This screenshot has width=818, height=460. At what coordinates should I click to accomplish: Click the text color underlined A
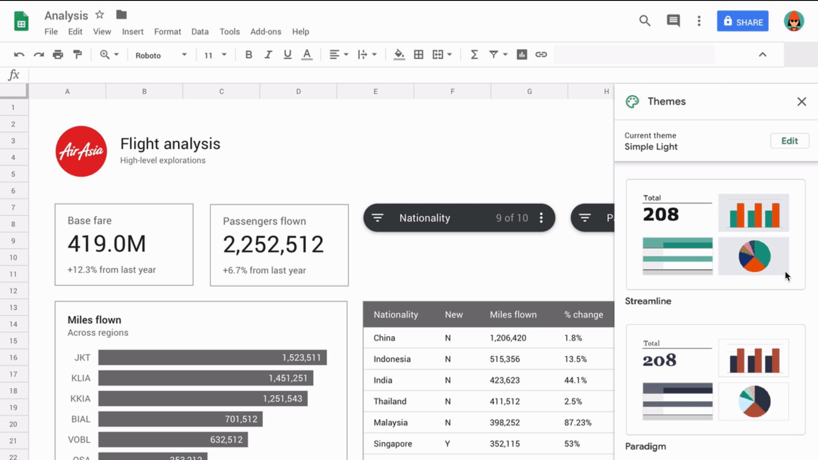tap(307, 55)
